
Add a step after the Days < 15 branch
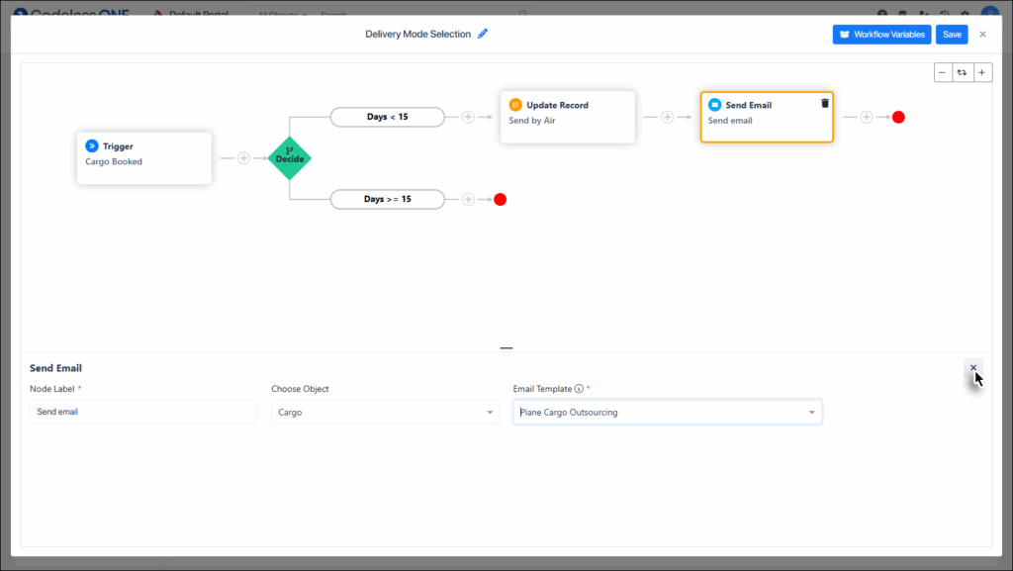click(468, 117)
